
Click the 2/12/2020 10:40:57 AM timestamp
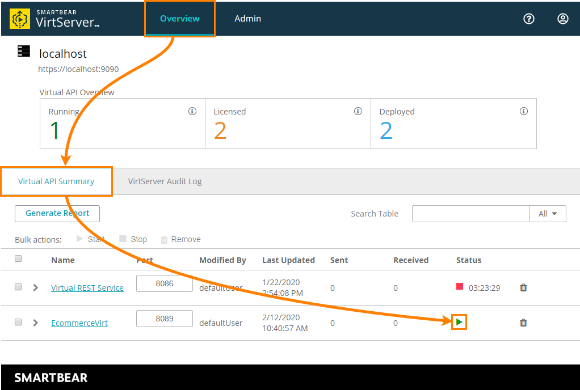point(285,323)
